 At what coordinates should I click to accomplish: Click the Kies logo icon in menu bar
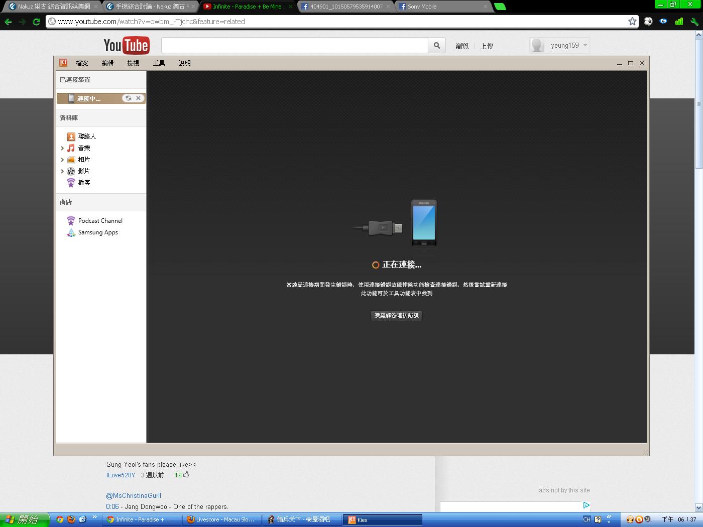click(63, 63)
